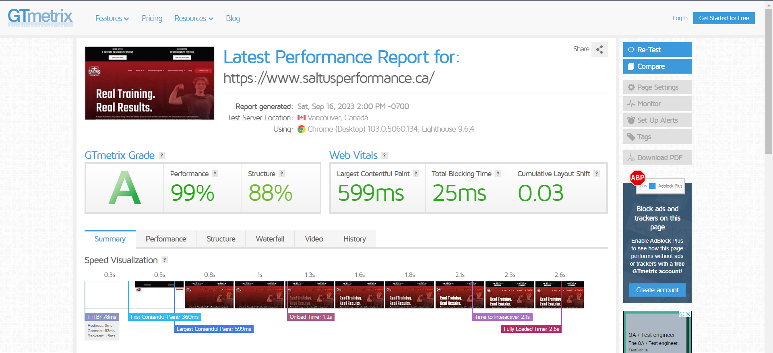Click the 0.5s filmstrip frame
The image size is (773, 353).
click(x=159, y=295)
